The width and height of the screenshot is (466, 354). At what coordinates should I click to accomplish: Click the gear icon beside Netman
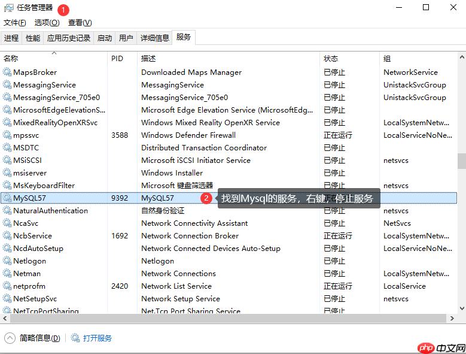7,273
